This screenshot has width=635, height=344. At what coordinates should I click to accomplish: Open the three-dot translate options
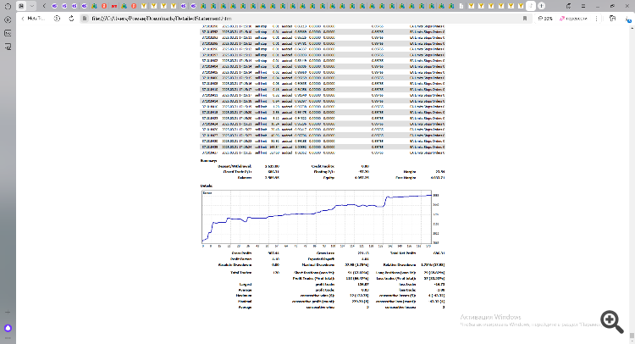point(597,19)
